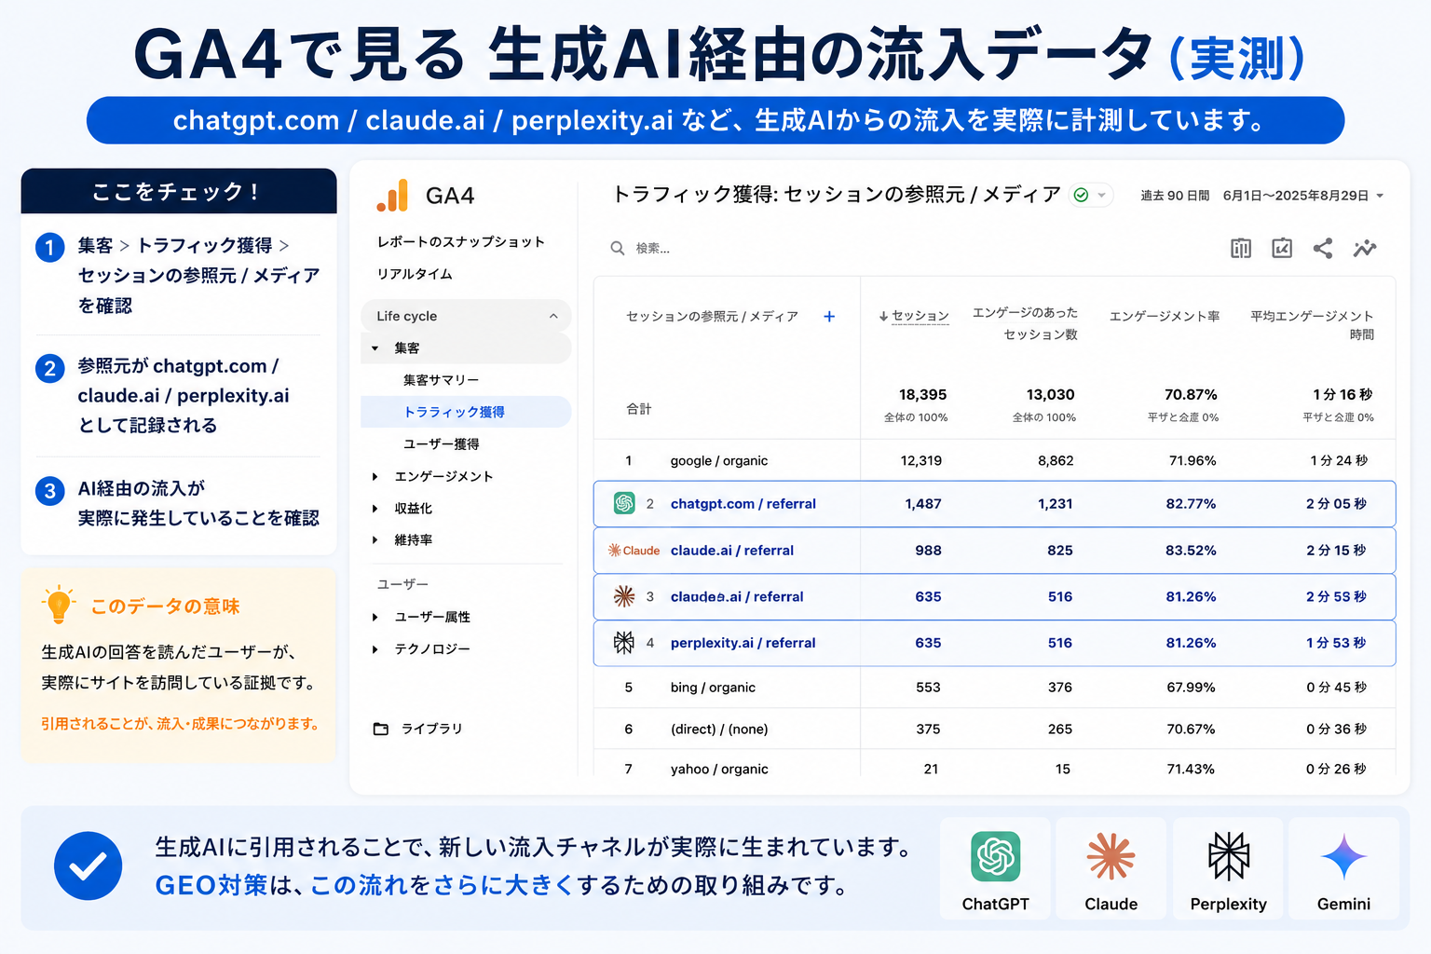
Task: Collapse the 集客 tree triangle
Action: 375,348
